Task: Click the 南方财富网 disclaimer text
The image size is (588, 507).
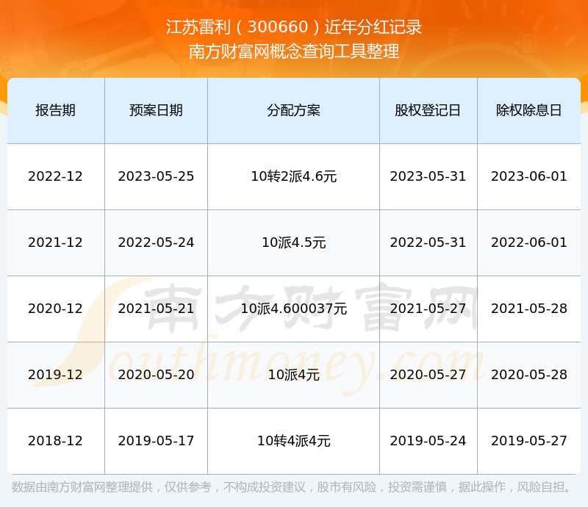Action: [294, 485]
